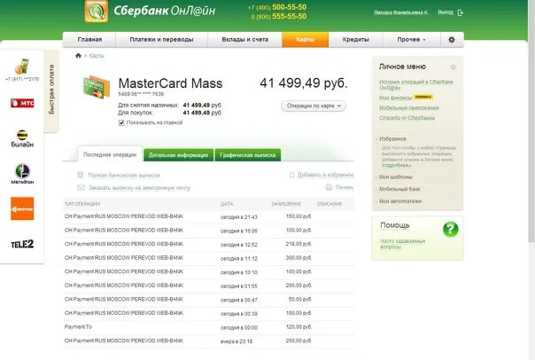Click the Печать link
535x360 pixels.
point(345,187)
